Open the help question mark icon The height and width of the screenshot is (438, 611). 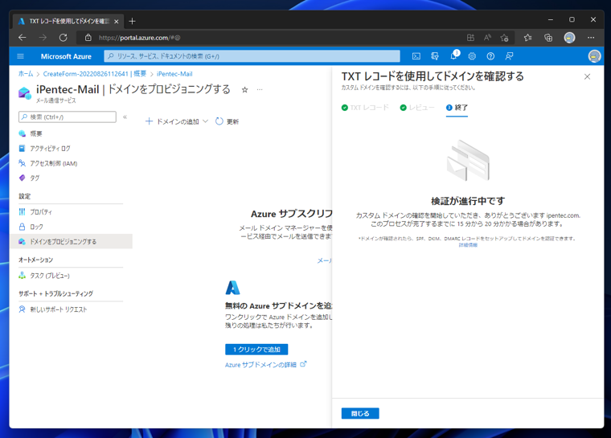[x=490, y=56]
